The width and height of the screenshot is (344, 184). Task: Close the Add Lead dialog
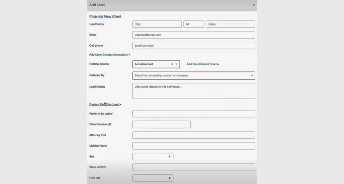pyautogui.click(x=254, y=5)
